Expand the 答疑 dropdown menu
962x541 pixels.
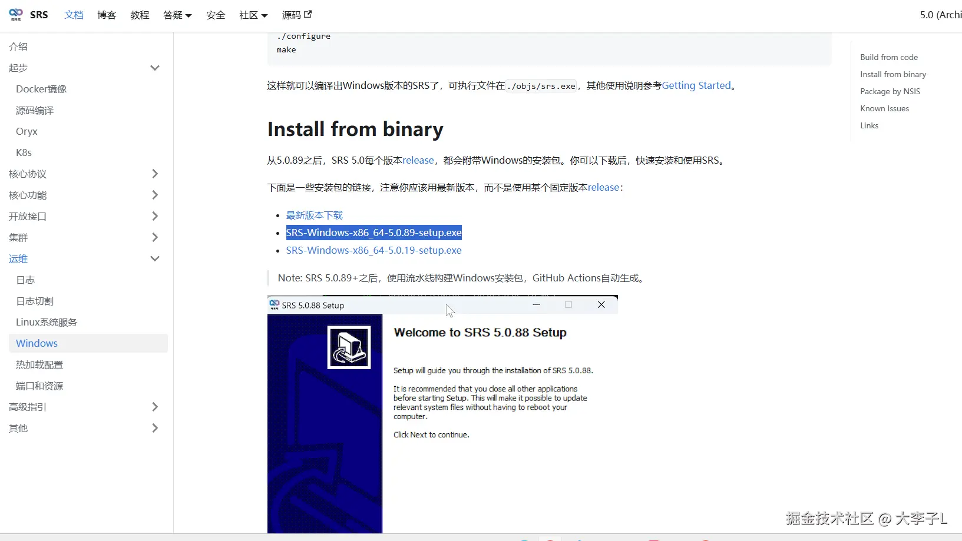coord(177,15)
